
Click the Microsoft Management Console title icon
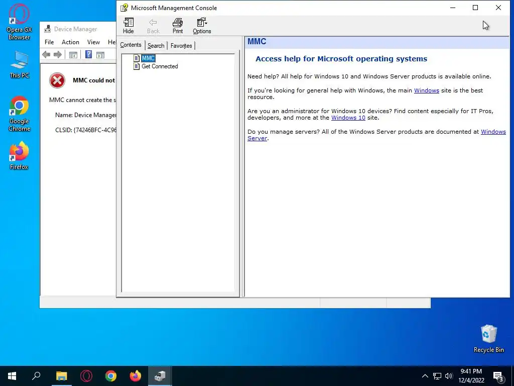coord(124,8)
